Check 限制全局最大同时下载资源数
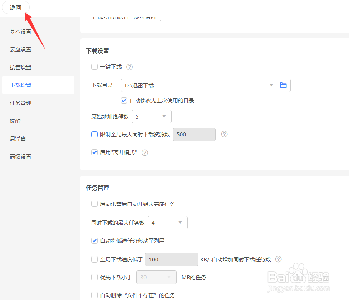Screen dimensions: 349x300 [x=94, y=134]
